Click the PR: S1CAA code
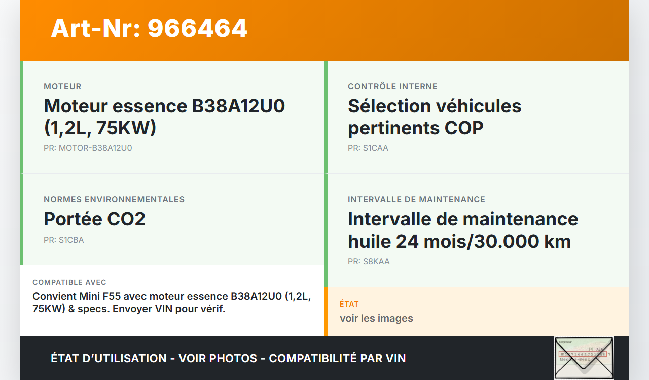This screenshot has height=380, width=649. pyautogui.click(x=368, y=148)
